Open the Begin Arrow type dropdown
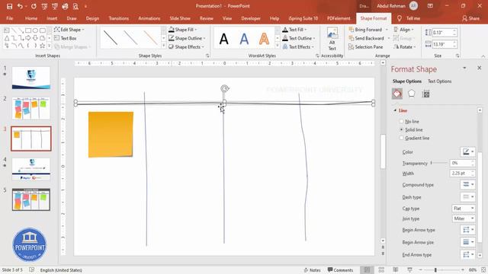The image size is (488, 274). (x=467, y=230)
